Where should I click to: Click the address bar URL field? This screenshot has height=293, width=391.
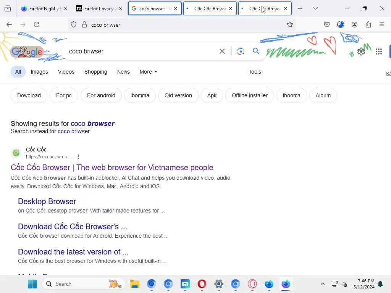point(182,25)
